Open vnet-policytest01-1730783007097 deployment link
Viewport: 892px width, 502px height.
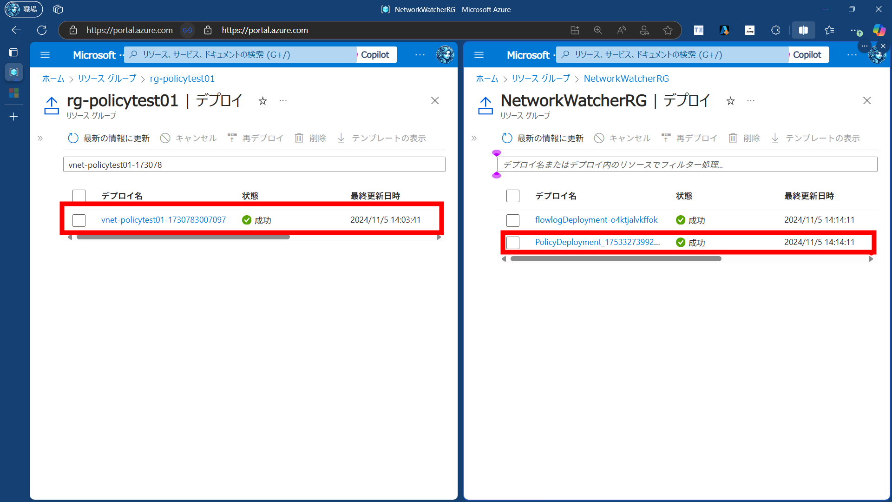point(164,220)
